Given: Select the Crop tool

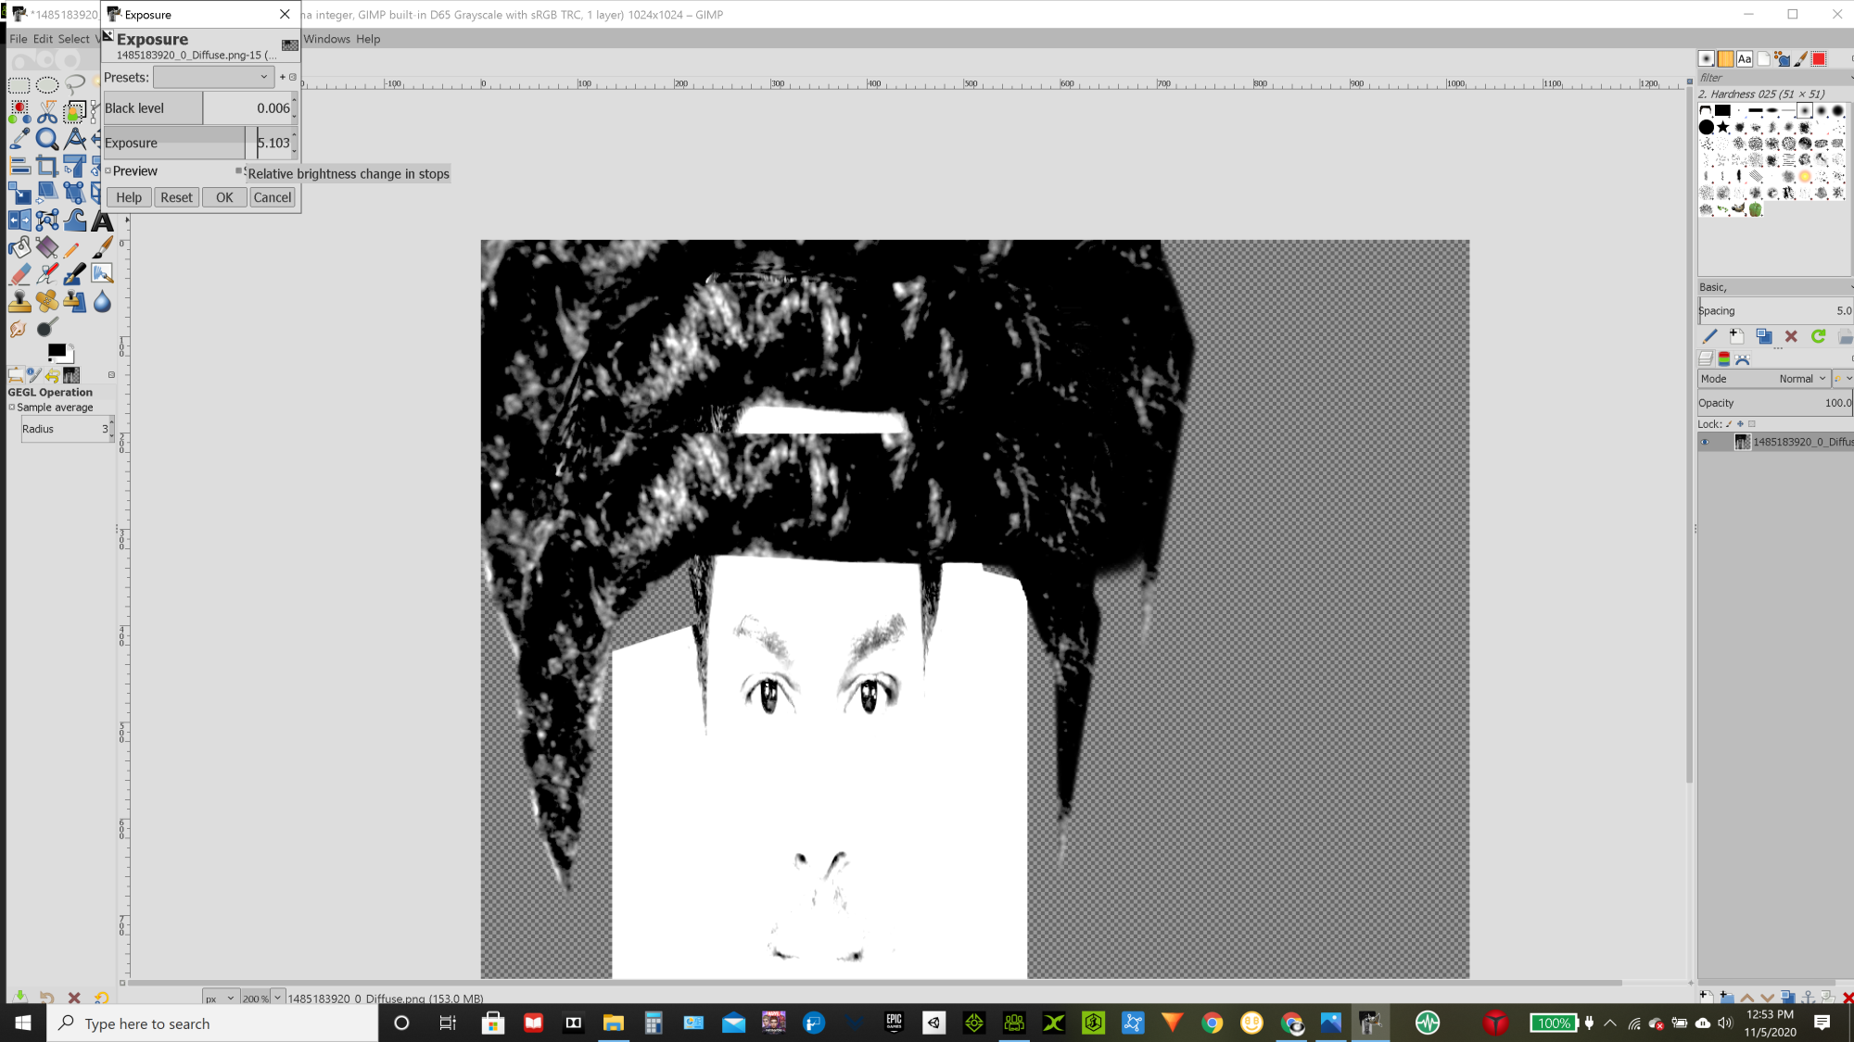Looking at the screenshot, I should (x=46, y=167).
